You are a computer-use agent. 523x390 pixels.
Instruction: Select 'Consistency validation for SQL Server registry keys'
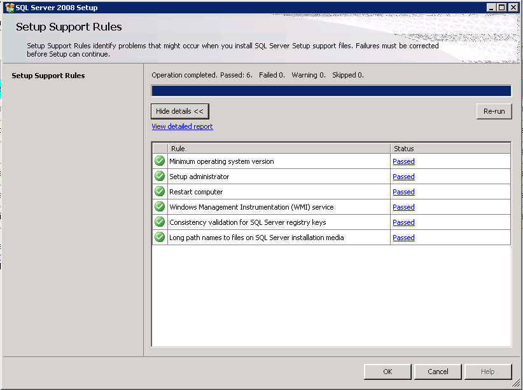[248, 222]
